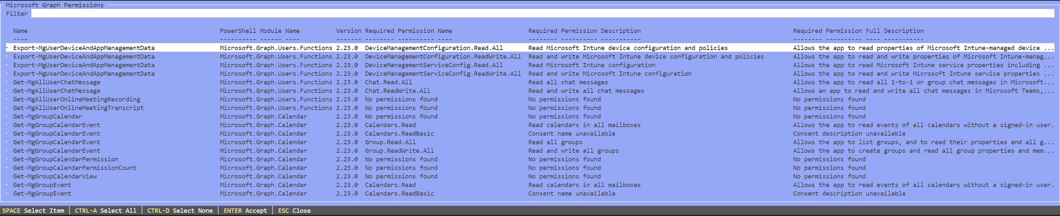The height and width of the screenshot is (216, 1060).
Task: Click Microsoft.Graph.Users.Functions in the Chat.Read.All row
Action: 276,83
